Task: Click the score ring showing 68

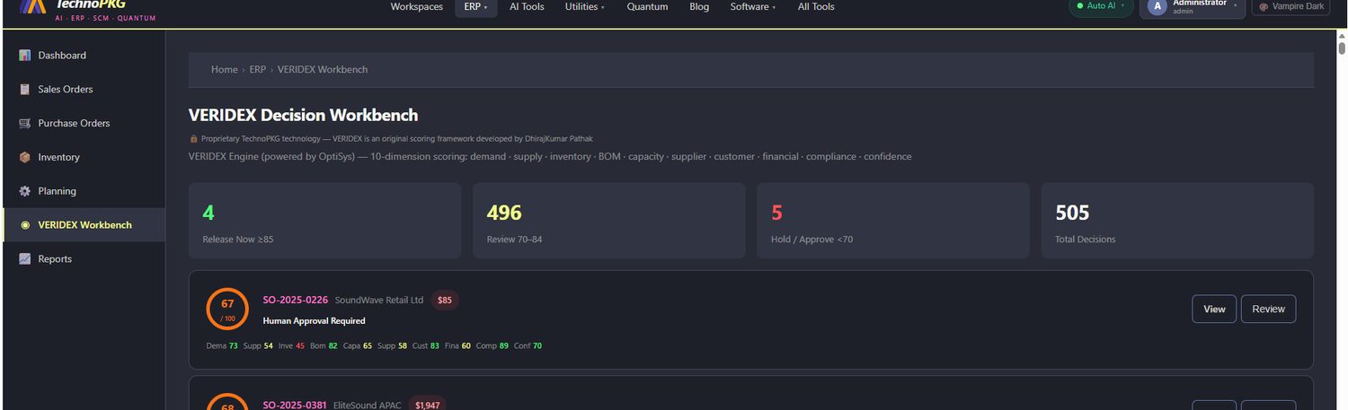Action: click(227, 402)
